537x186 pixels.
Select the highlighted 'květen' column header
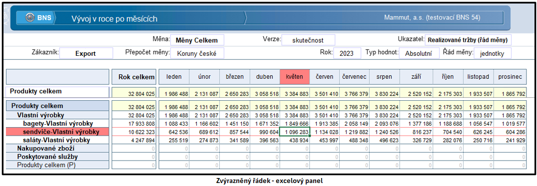point(295,77)
